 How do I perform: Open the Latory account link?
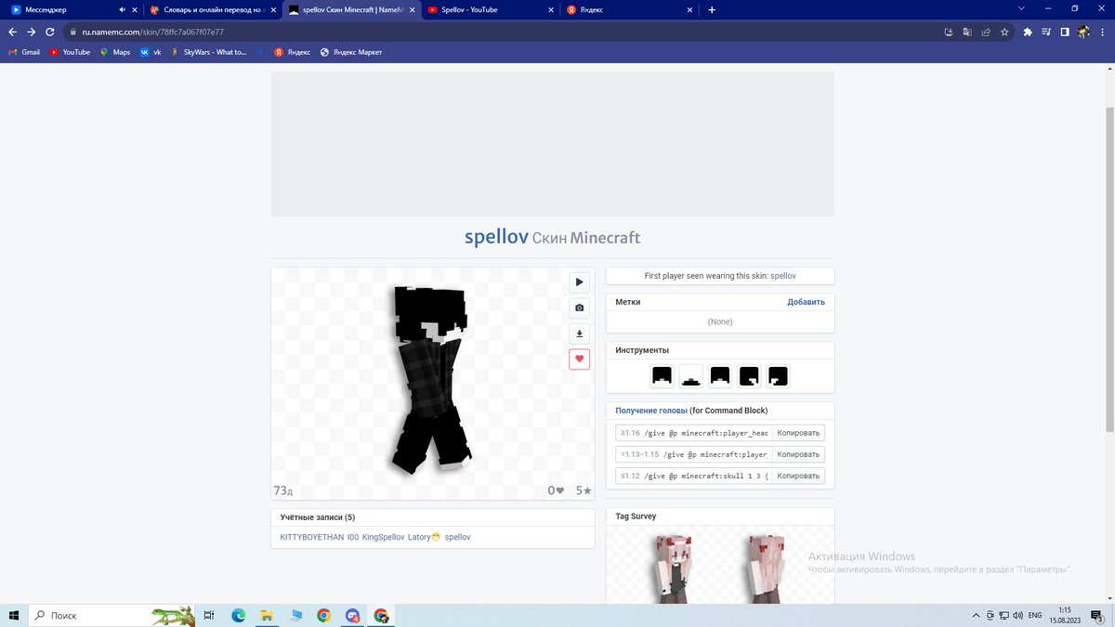click(424, 537)
